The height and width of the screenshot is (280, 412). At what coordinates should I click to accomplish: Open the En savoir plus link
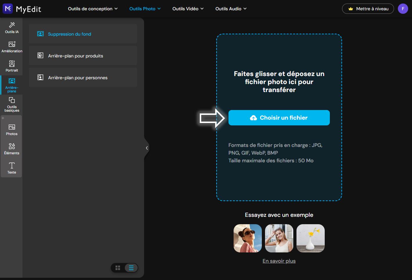pos(279,261)
